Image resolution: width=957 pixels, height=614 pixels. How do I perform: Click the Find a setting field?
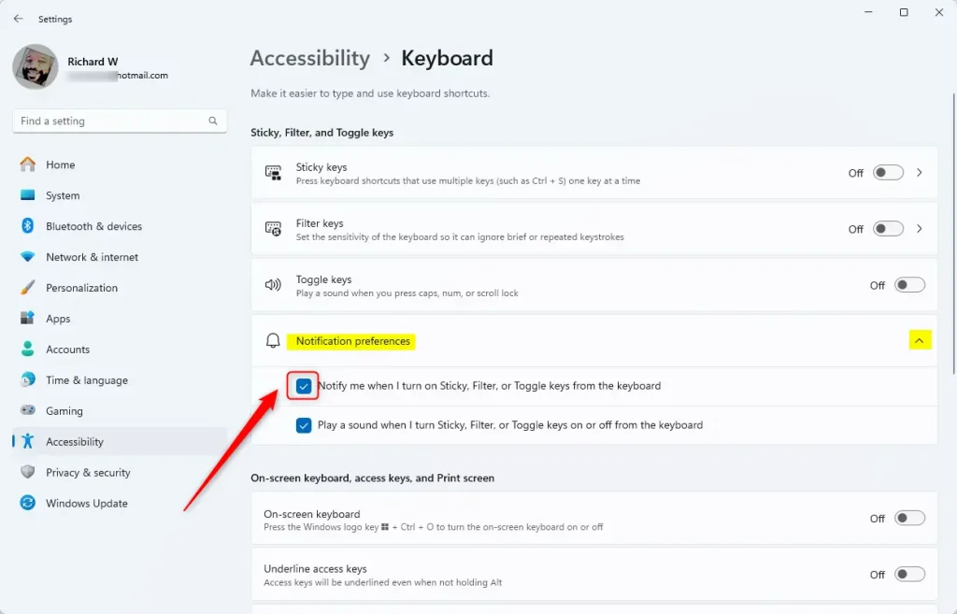(120, 121)
